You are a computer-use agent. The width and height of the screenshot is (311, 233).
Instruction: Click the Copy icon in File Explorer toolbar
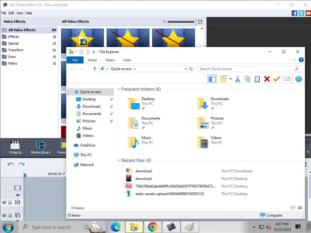click(x=247, y=79)
